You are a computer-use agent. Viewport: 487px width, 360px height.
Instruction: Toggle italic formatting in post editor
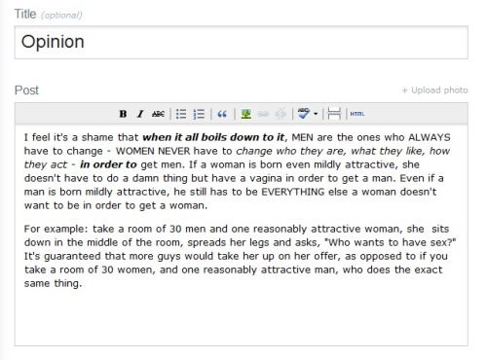point(140,114)
